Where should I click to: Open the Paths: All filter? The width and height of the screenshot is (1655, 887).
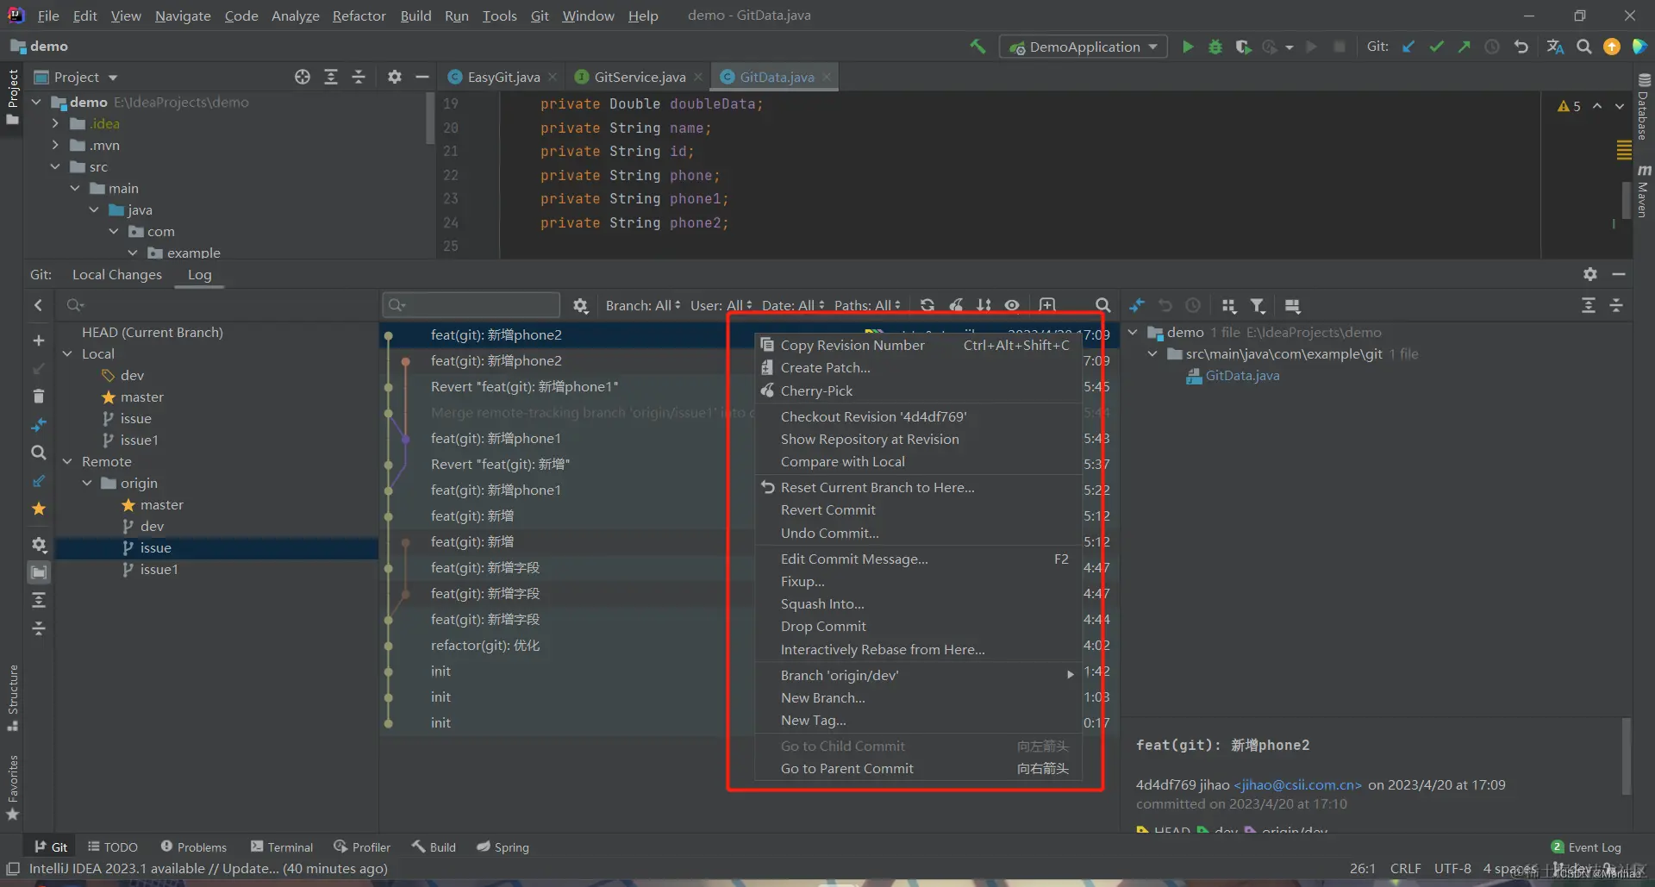(x=867, y=305)
